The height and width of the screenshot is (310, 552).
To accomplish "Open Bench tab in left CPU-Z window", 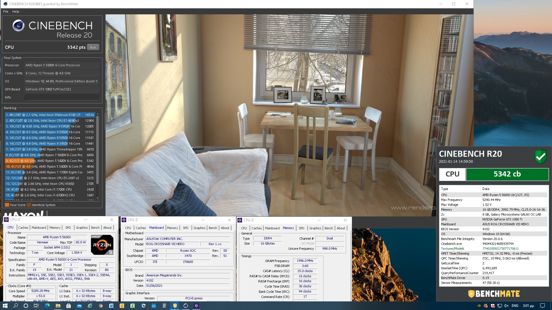I will click(x=95, y=228).
